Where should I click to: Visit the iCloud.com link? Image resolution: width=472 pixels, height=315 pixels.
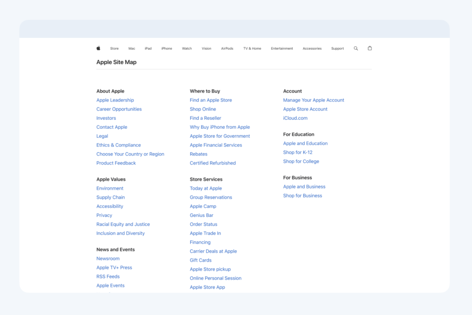point(295,118)
